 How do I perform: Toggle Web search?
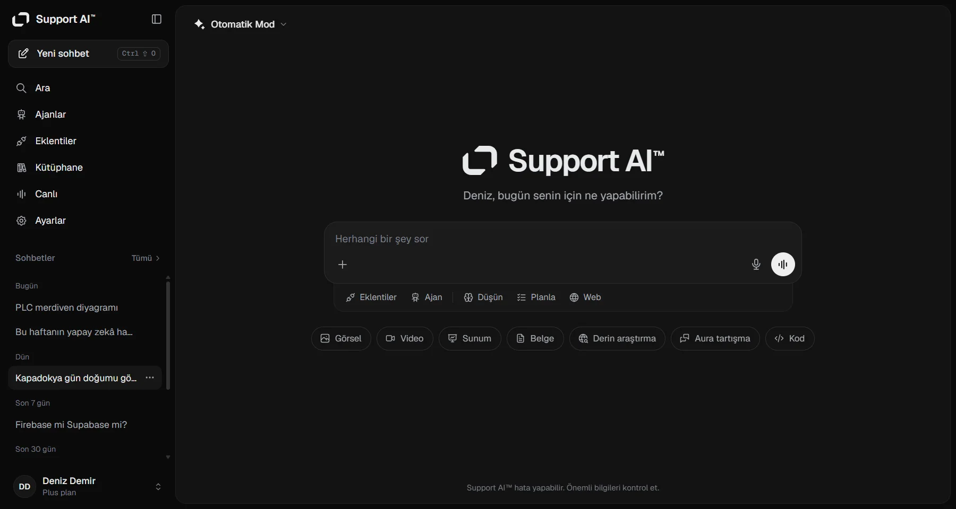585,297
